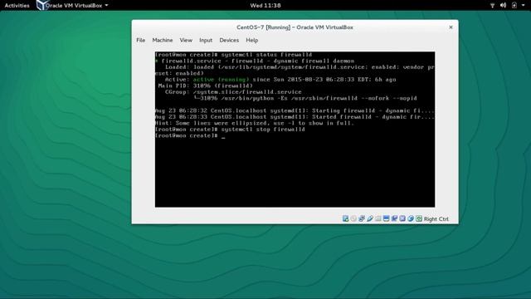Click the 'Main PID: 31096 (firewalld)' line

pyautogui.click(x=206, y=86)
